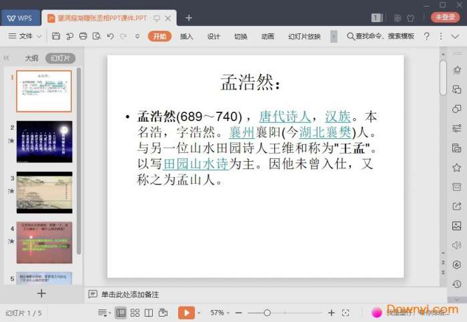Screen dimensions: 467x322
Task: Select the 切换 ribbon tab
Action: point(241,36)
